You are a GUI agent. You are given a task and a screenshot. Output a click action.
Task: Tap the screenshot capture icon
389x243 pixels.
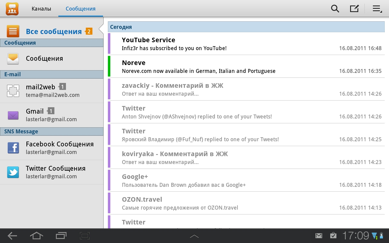pos(85,236)
